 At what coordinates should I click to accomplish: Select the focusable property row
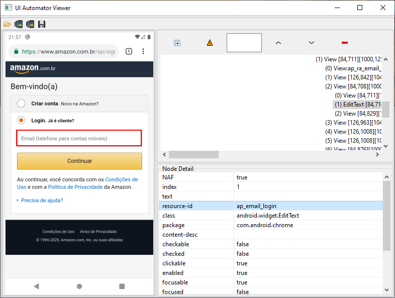271,282
